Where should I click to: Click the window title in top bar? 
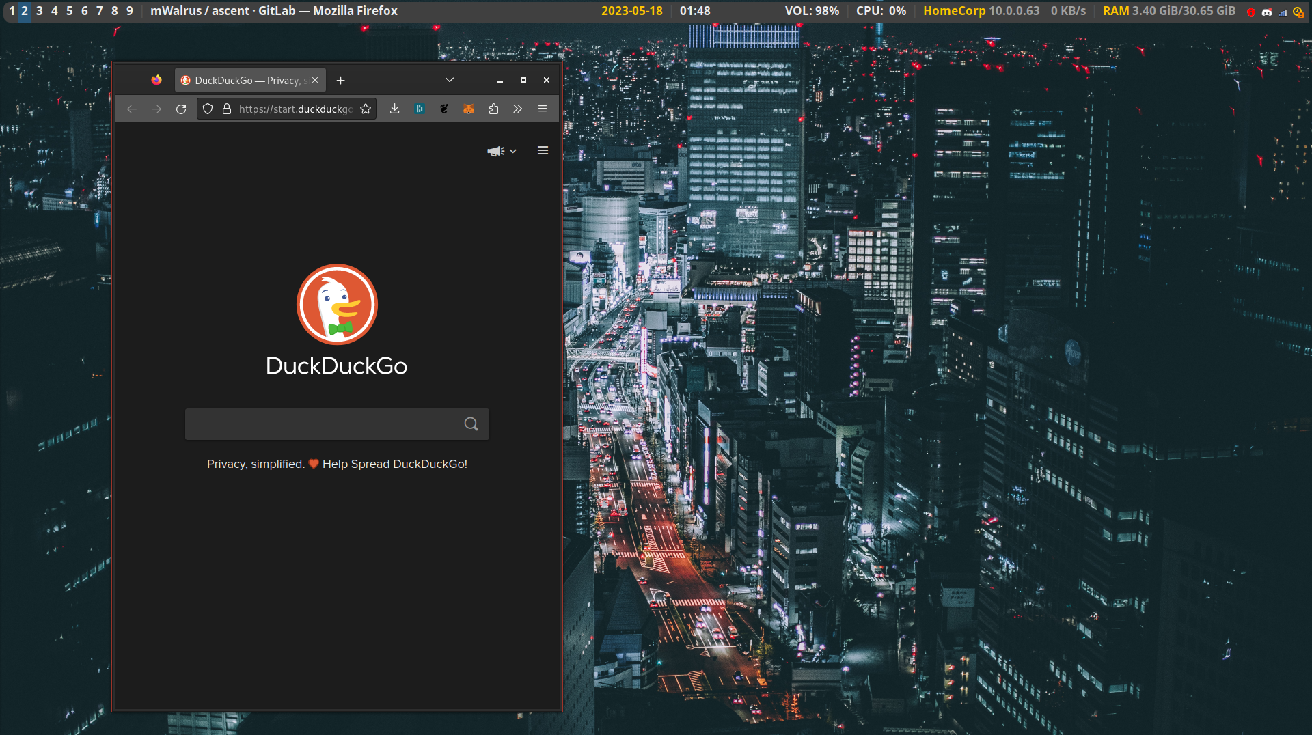click(274, 11)
